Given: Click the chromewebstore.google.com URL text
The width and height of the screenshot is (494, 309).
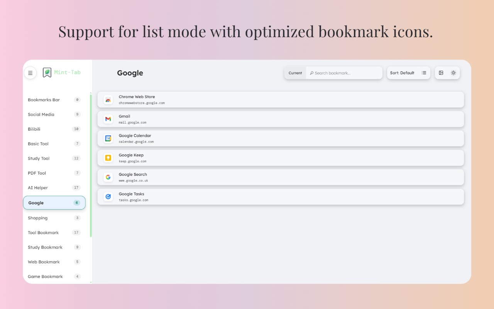Looking at the screenshot, I should pos(142,103).
